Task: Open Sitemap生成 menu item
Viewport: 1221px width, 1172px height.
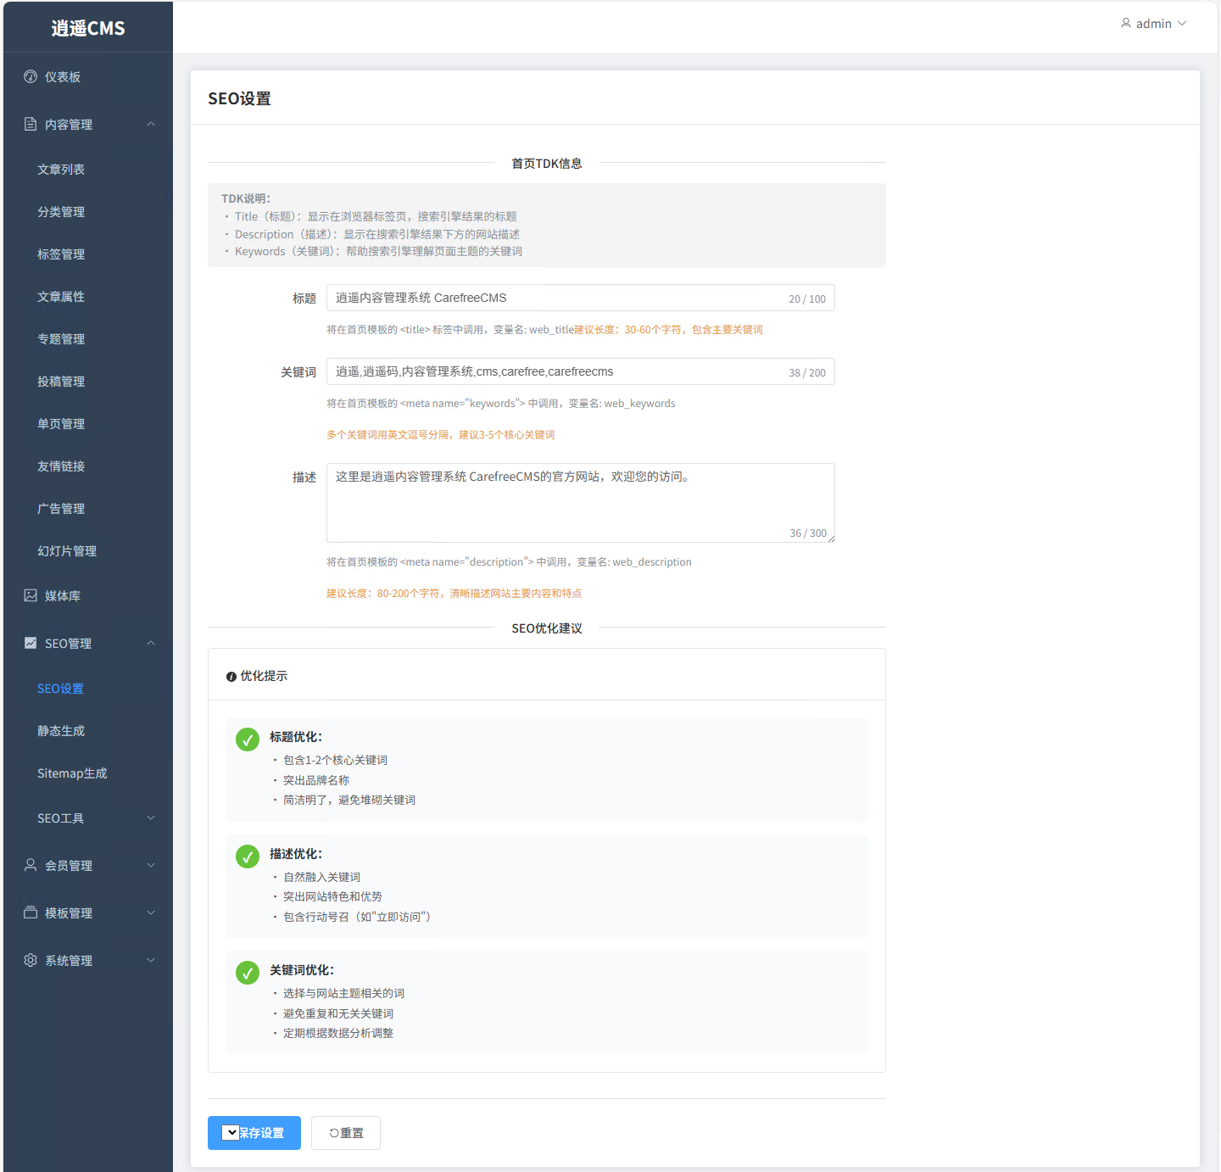Action: 88,773
